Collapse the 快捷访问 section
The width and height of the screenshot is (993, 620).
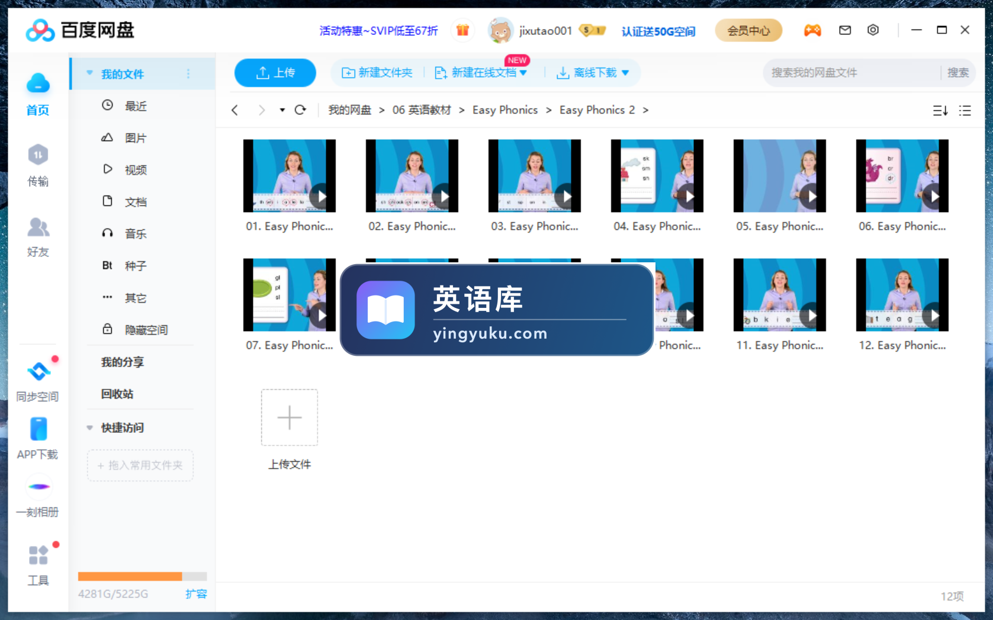click(x=89, y=428)
